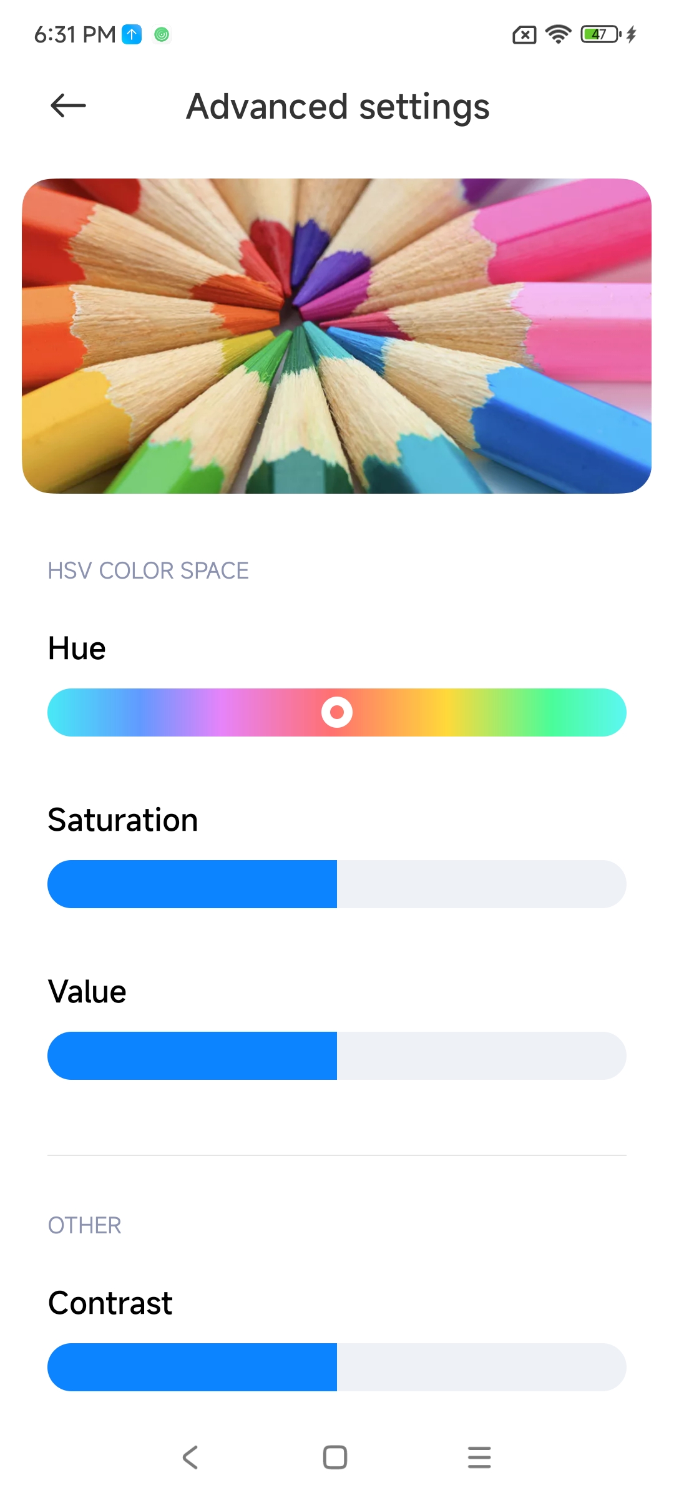The height and width of the screenshot is (1498, 674).
Task: Set Hue to the yellow area
Action: [444, 712]
